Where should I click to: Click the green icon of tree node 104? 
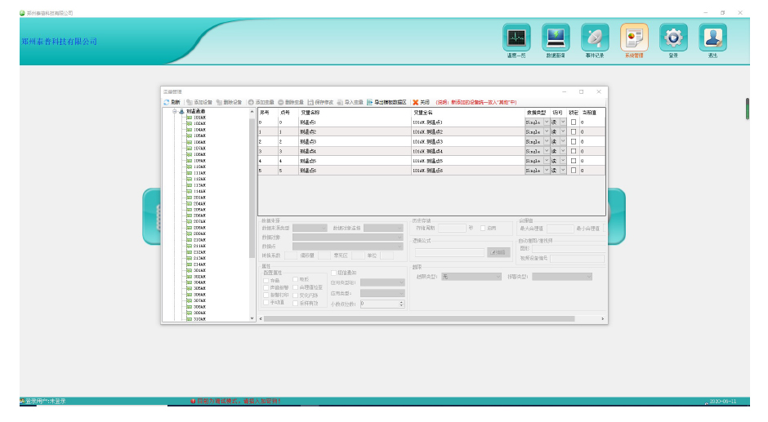pos(189,130)
